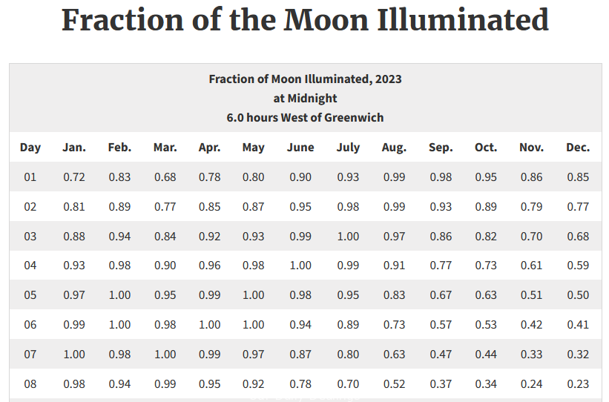Select the Jan. column header
The width and height of the screenshot is (609, 402).
74,147
